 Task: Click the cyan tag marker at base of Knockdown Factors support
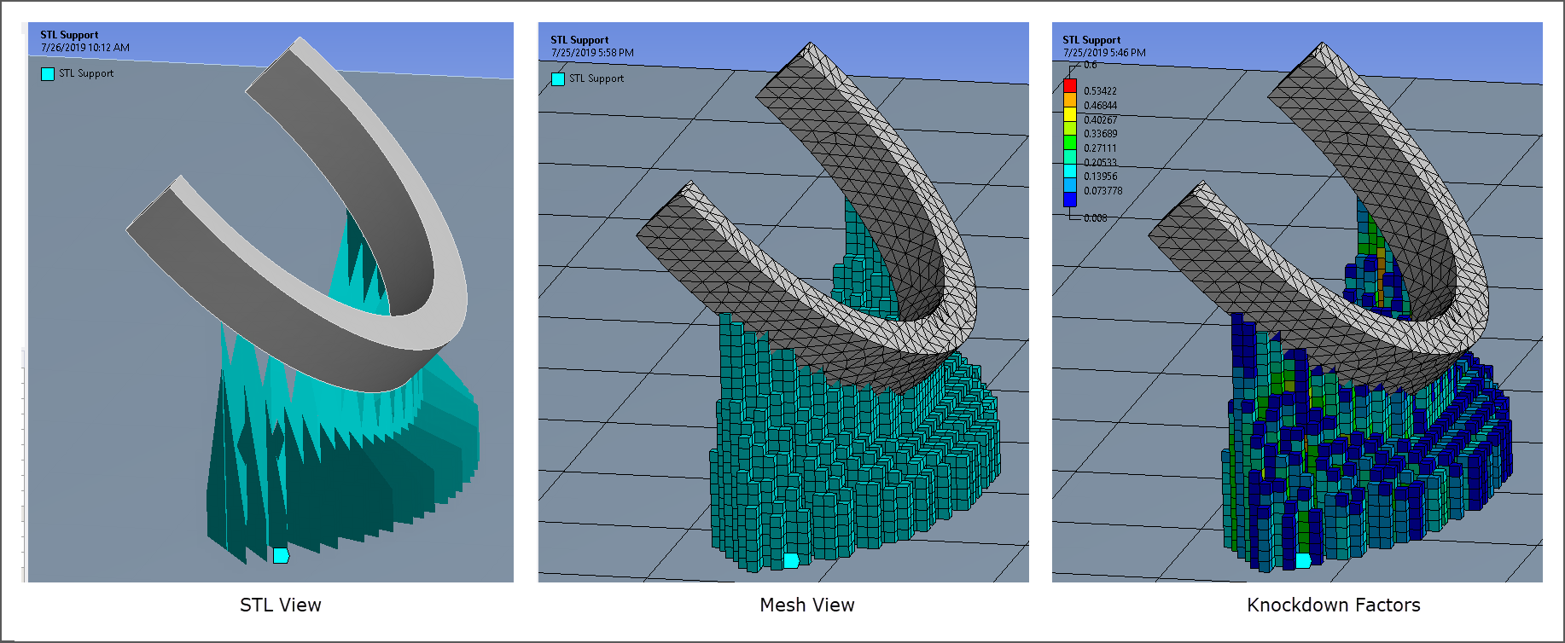1303,560
